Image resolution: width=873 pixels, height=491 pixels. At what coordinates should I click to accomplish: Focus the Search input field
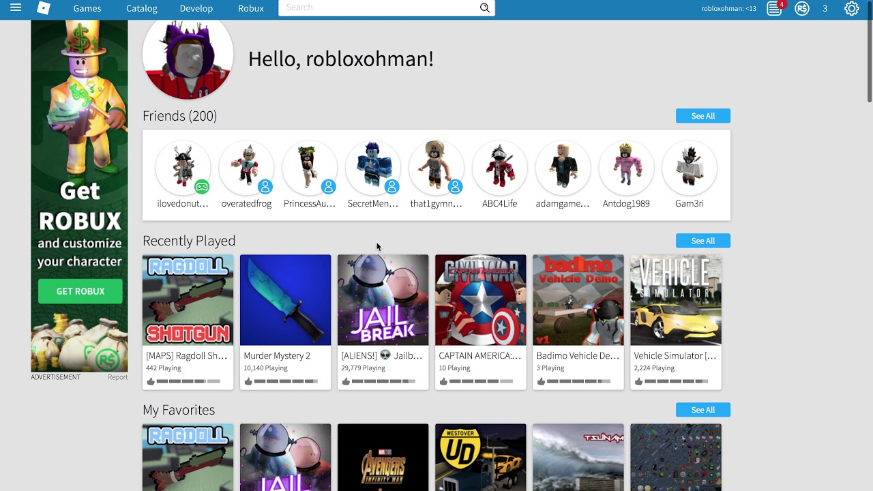pos(378,8)
